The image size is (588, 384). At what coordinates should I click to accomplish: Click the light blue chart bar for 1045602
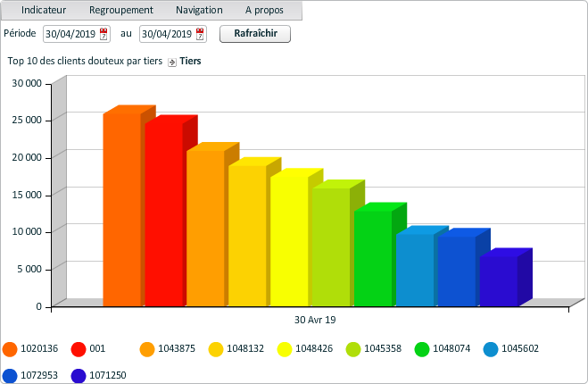pyautogui.click(x=415, y=270)
